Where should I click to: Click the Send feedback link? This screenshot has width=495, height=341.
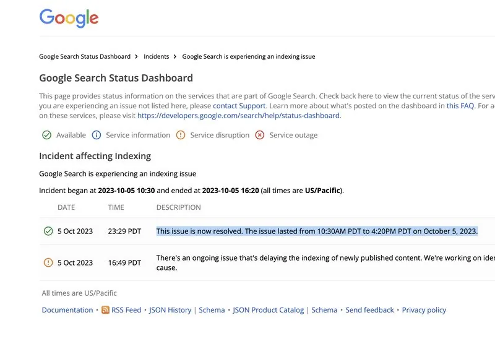pyautogui.click(x=369, y=310)
